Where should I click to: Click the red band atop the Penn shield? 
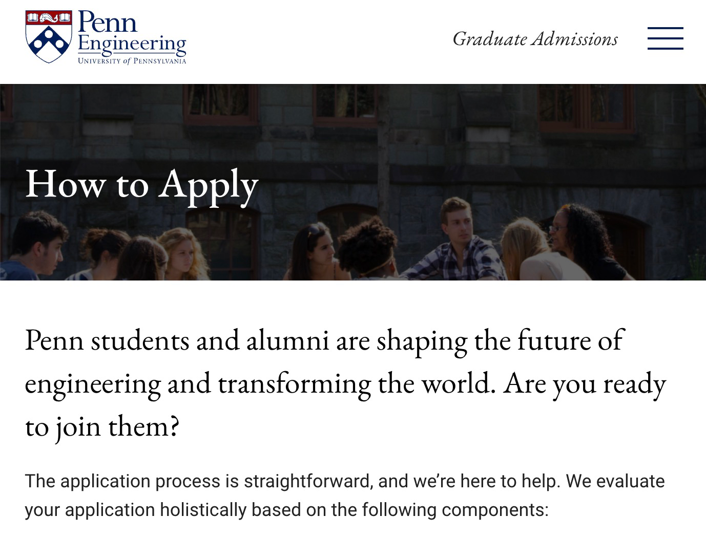(49, 18)
